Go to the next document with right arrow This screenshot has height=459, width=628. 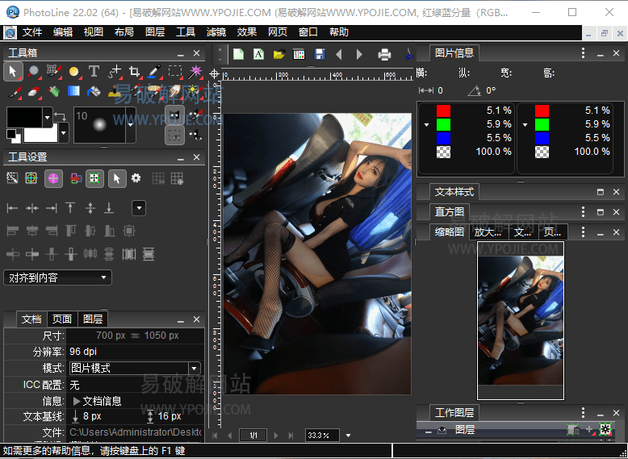click(360, 54)
